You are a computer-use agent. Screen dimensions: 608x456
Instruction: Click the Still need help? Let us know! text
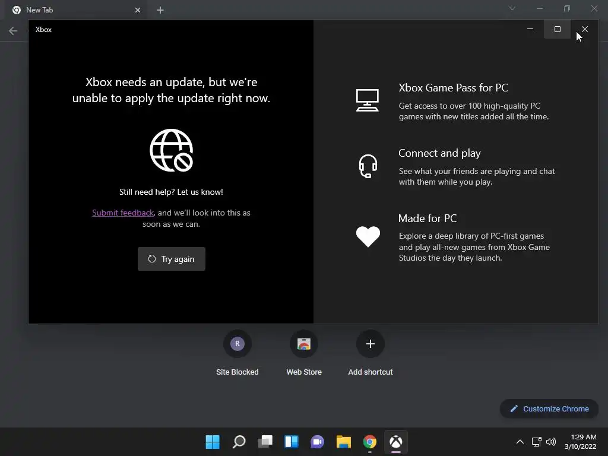171,192
